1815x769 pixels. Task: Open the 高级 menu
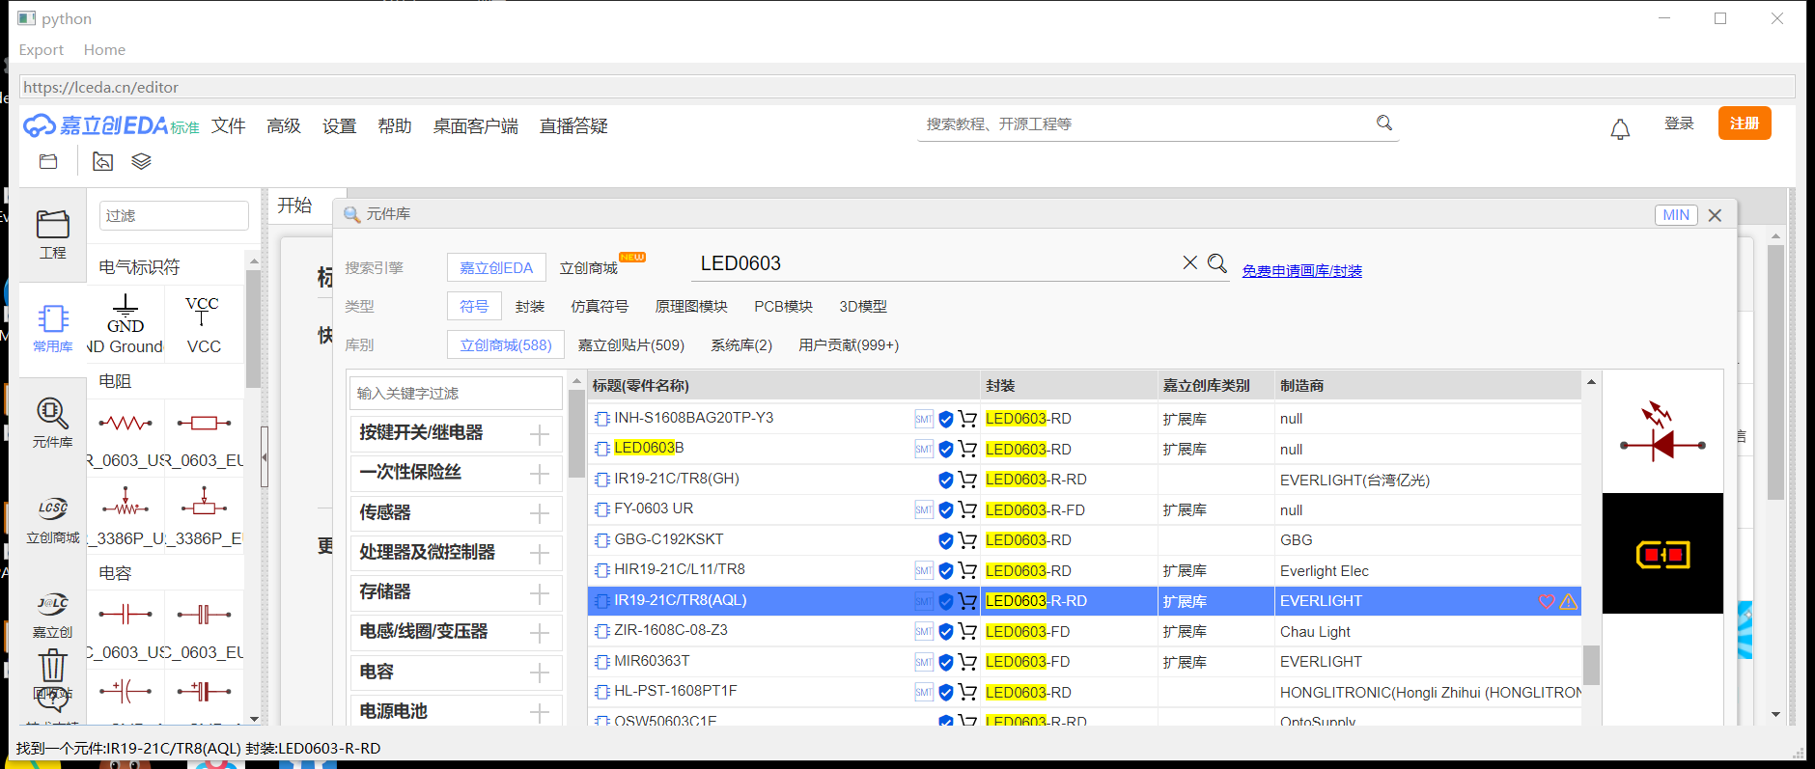coord(284,125)
